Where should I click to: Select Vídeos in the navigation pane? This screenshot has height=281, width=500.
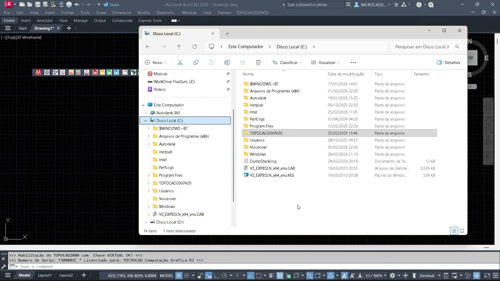click(159, 89)
